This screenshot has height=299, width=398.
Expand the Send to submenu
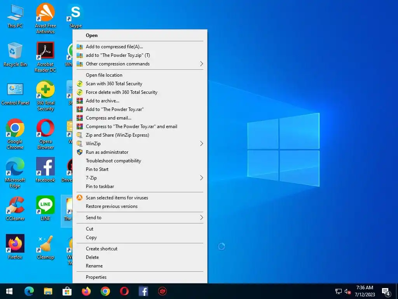coord(140,217)
